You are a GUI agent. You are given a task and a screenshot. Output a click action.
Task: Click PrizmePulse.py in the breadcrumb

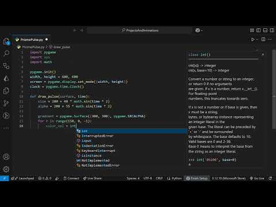point(33,47)
